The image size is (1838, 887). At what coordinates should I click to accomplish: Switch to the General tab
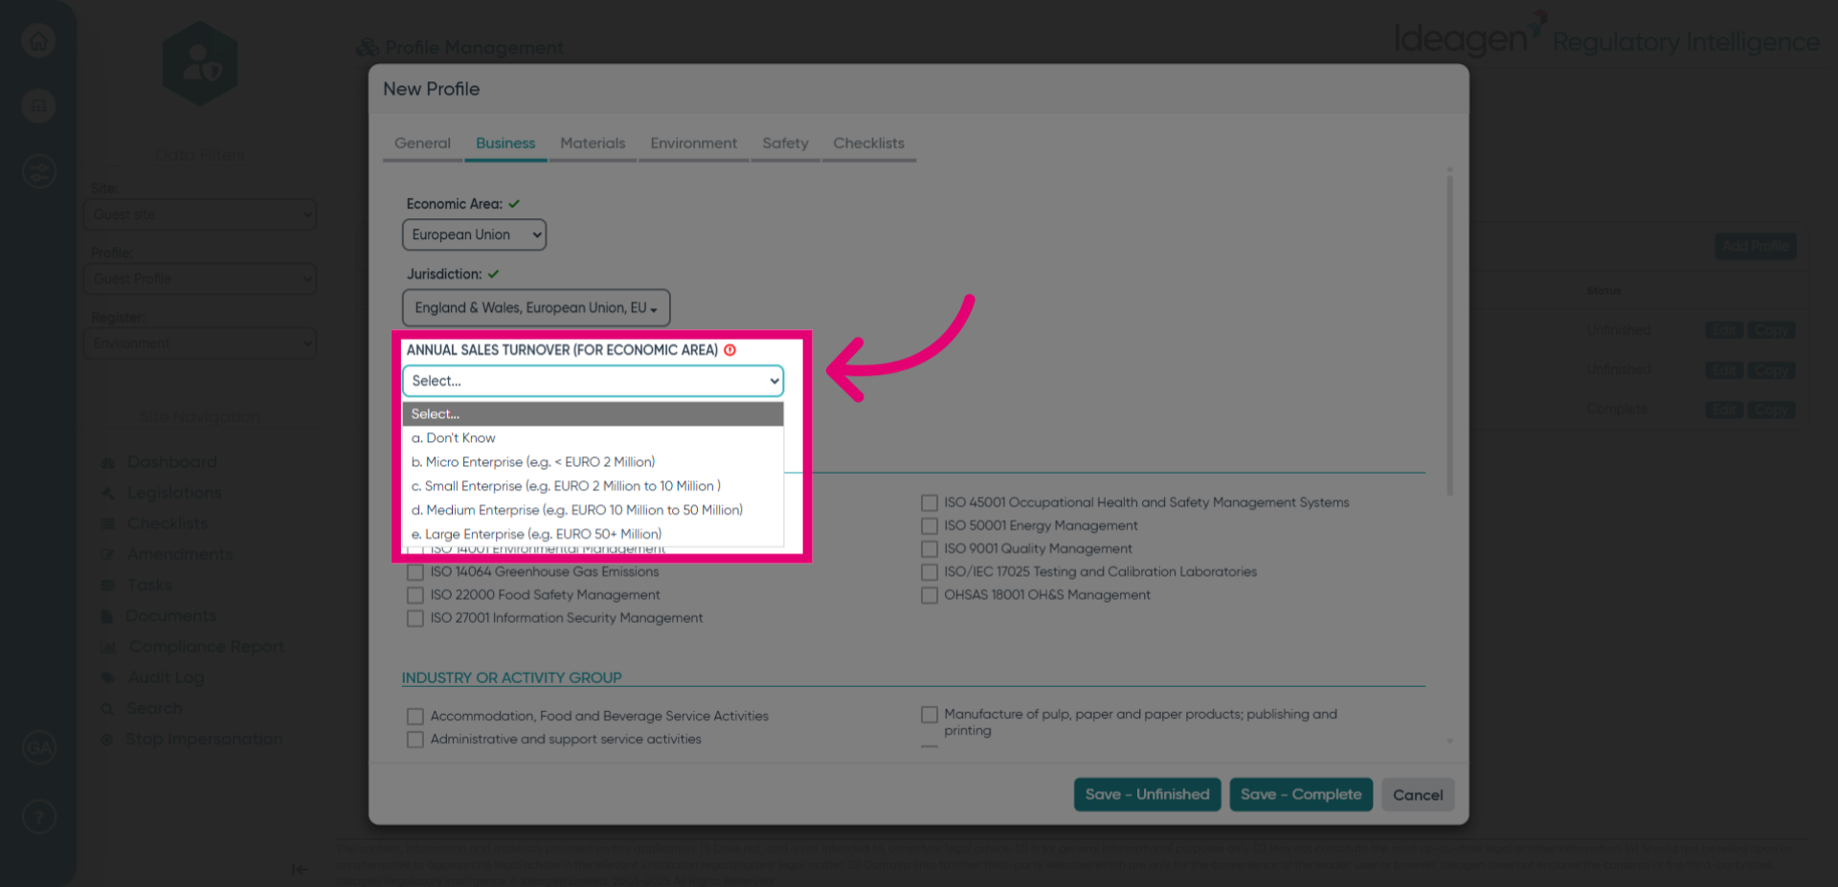click(422, 144)
